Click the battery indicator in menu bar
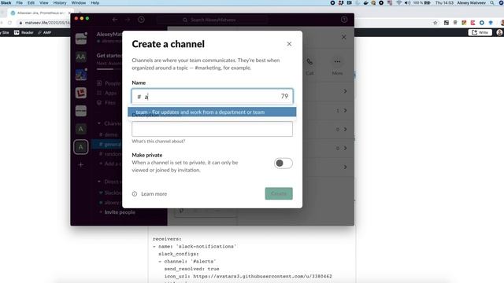 pyautogui.click(x=422, y=3)
